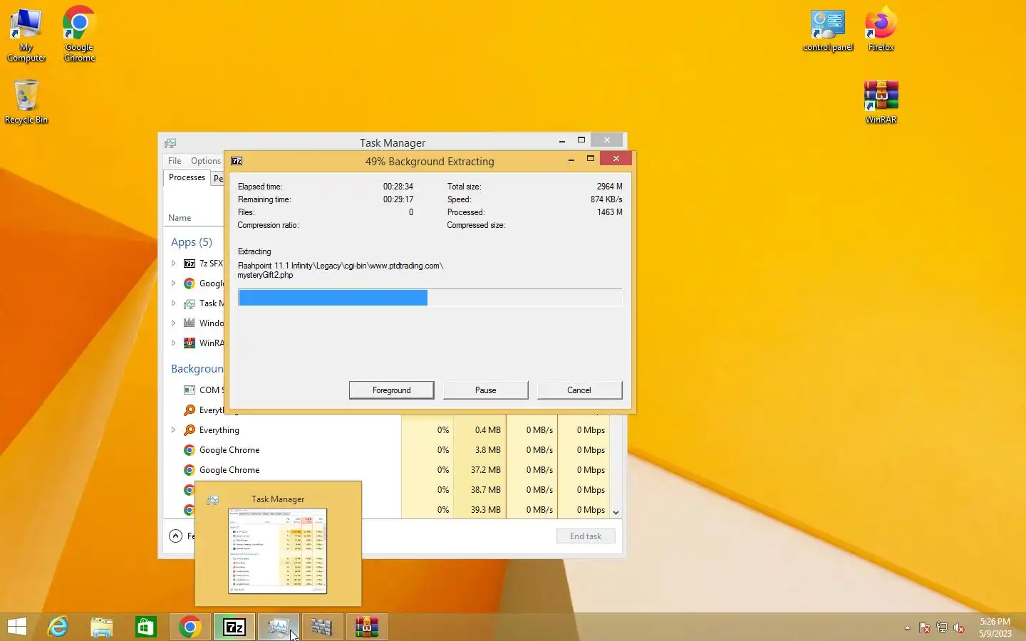The width and height of the screenshot is (1026, 641).
Task: Click taskbar clock showing 5:26 PM
Action: tap(995, 627)
